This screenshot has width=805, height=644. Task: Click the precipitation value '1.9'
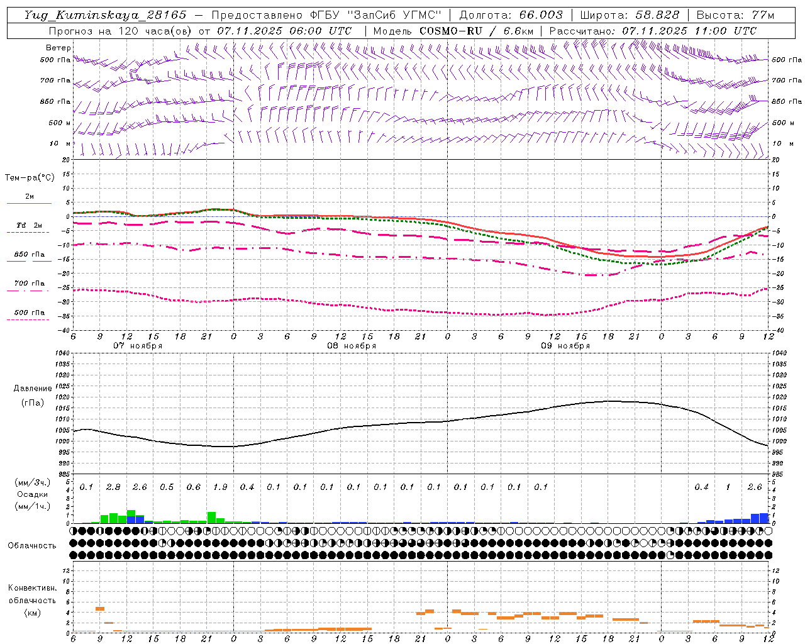[x=220, y=487]
